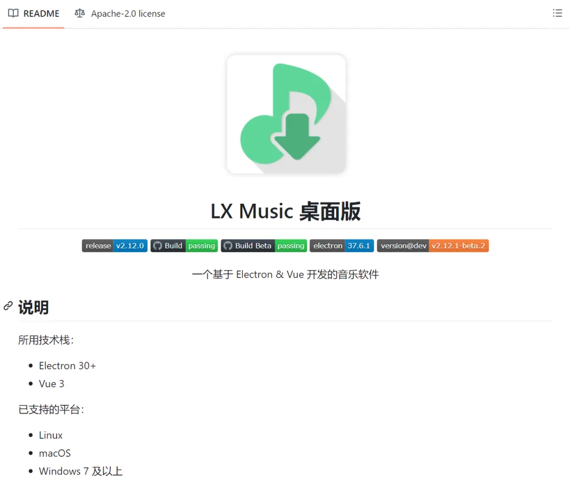Click the GitHub logo in Build badge
Screen dimensions: 570x485
[157, 246]
